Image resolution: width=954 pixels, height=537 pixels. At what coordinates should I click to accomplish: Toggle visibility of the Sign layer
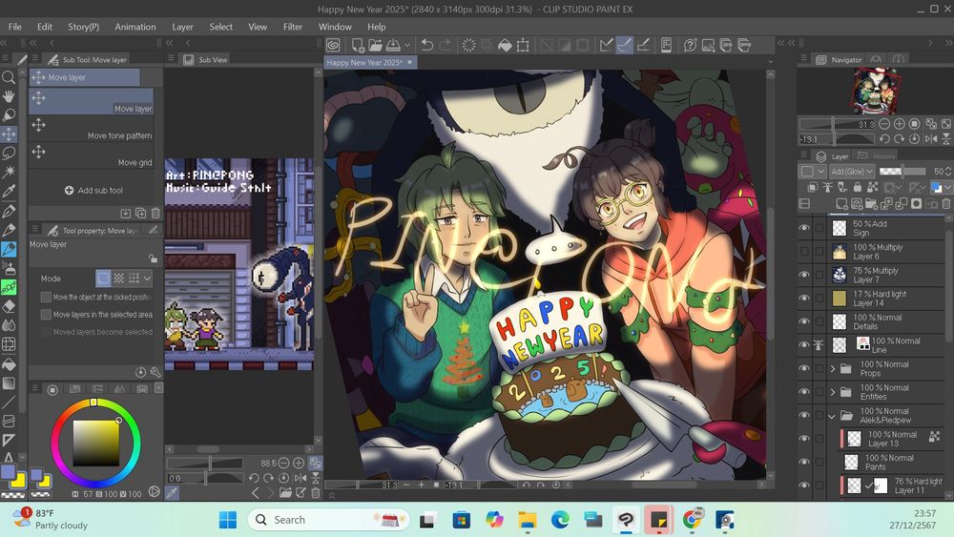tap(803, 228)
